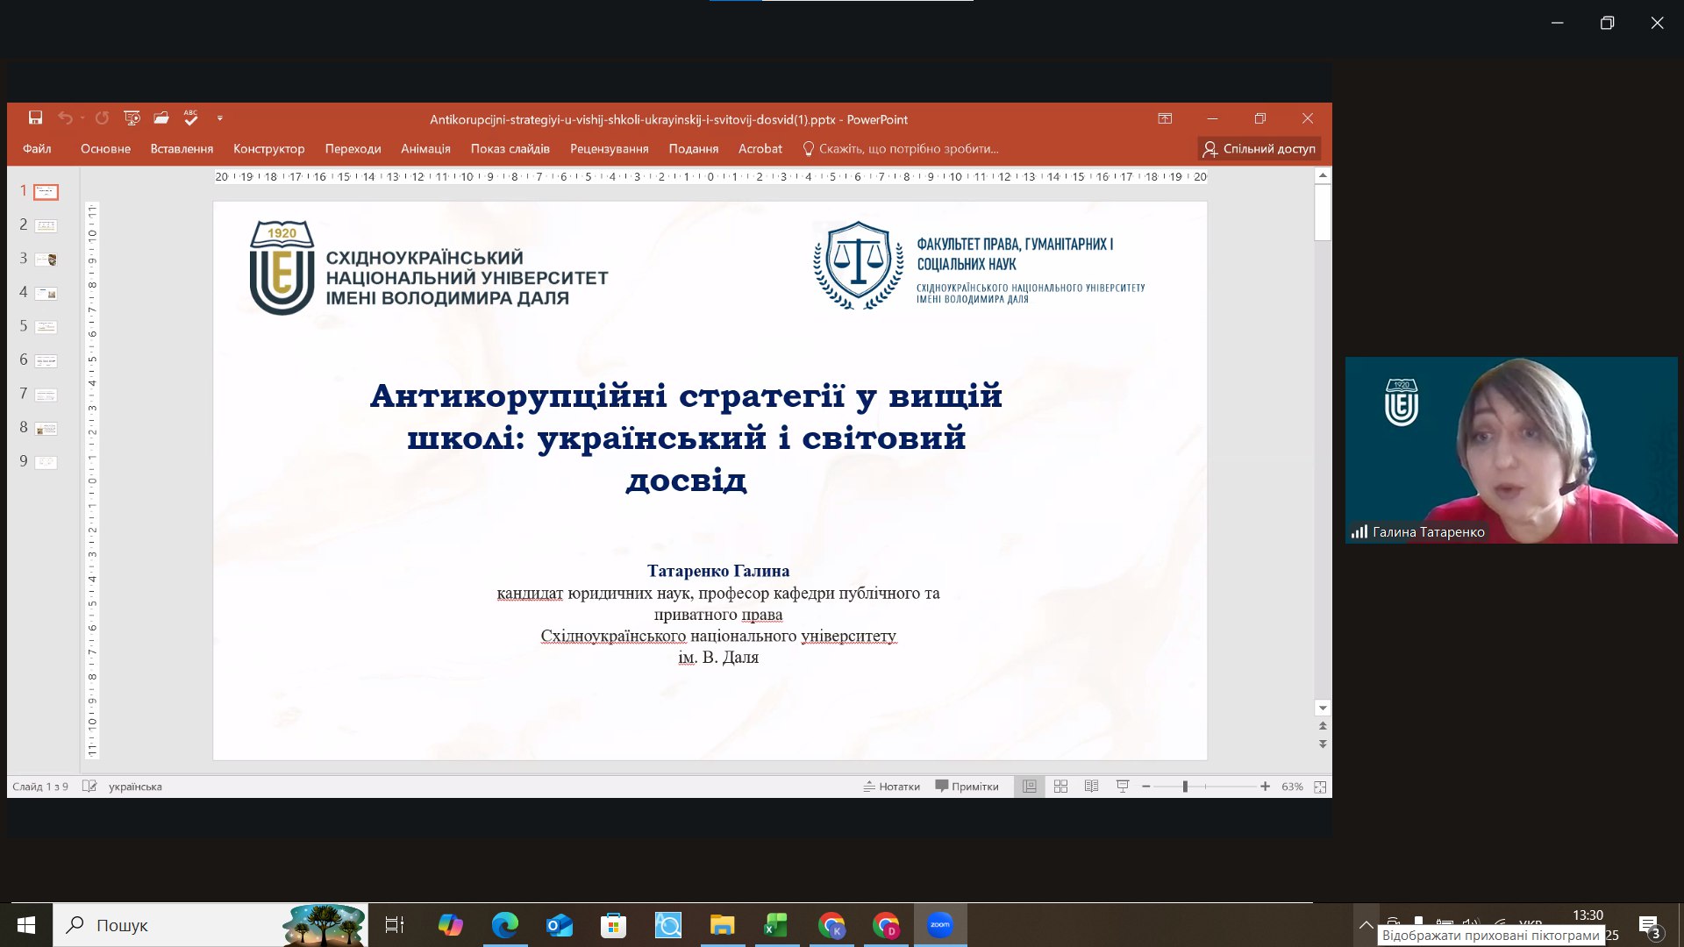Open the Вставлення ribbon tab

coord(182,149)
